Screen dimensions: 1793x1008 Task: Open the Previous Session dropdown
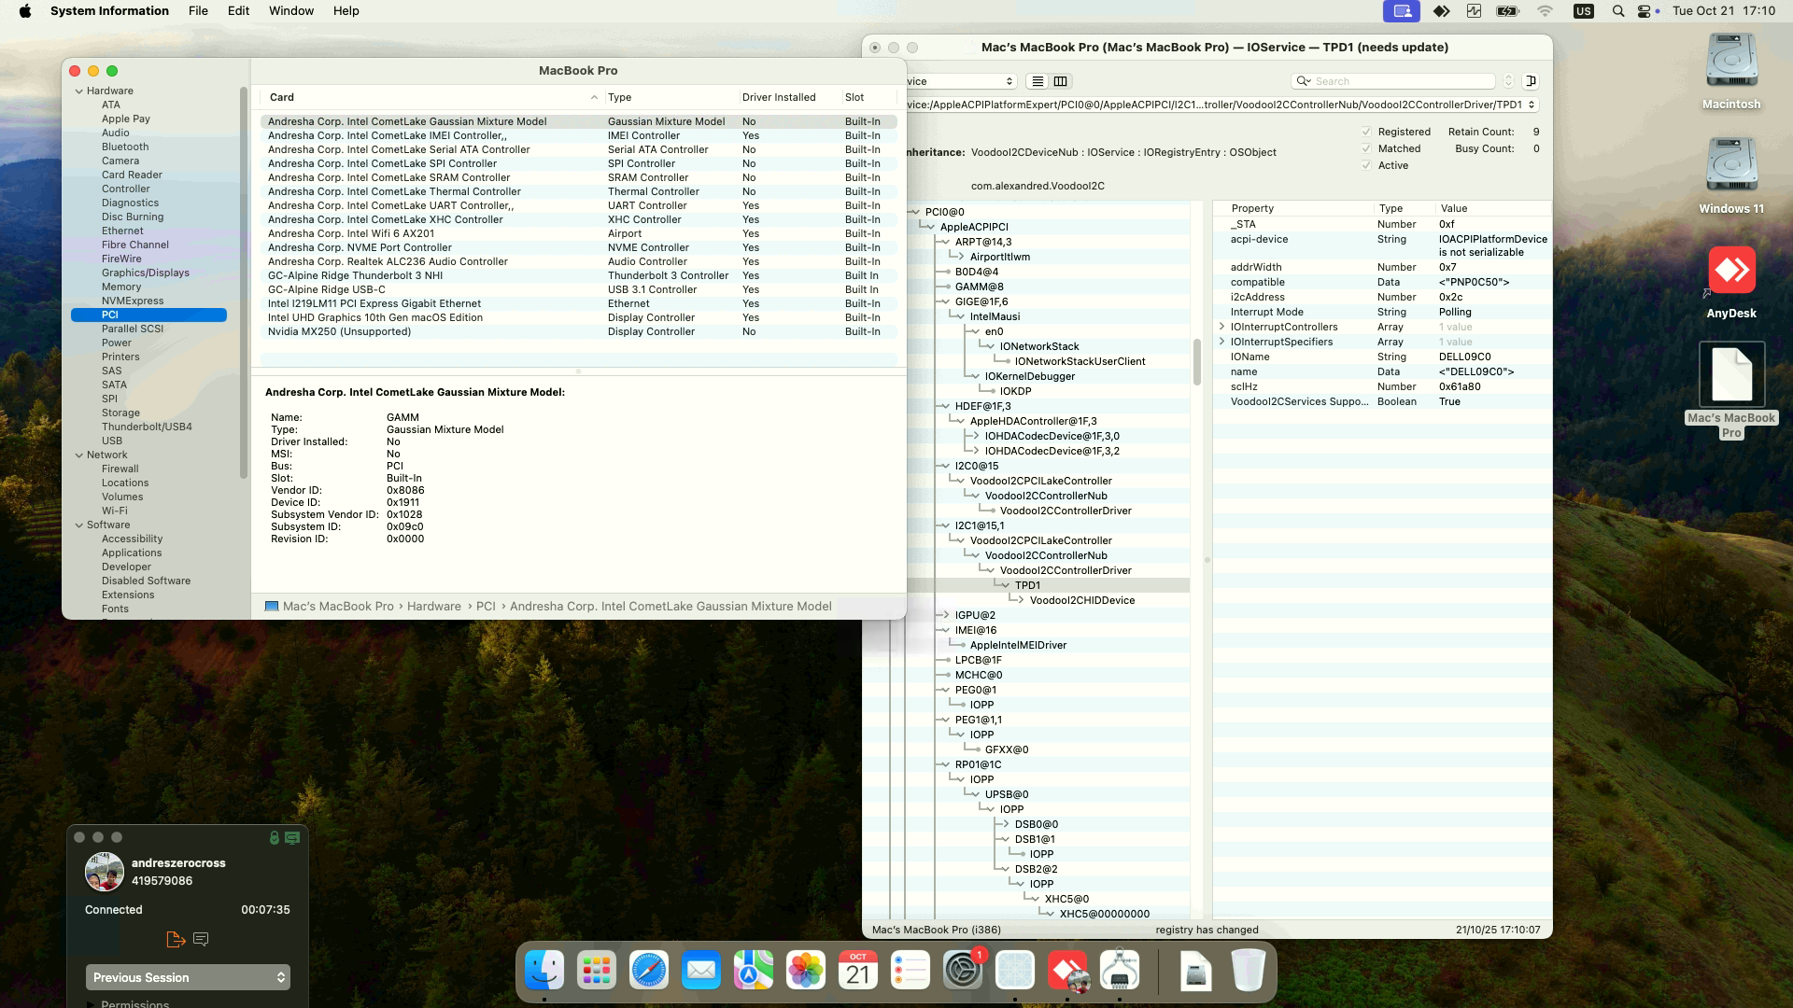188,977
